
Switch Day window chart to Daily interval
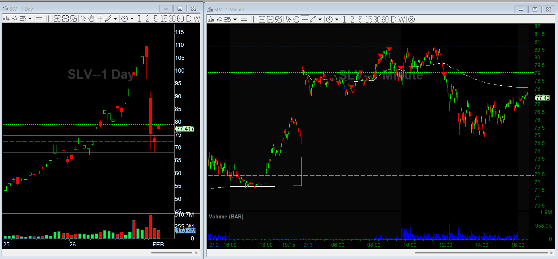point(189,19)
